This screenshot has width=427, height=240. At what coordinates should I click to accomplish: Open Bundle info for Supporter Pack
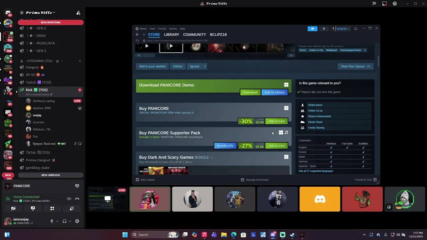coord(225,146)
